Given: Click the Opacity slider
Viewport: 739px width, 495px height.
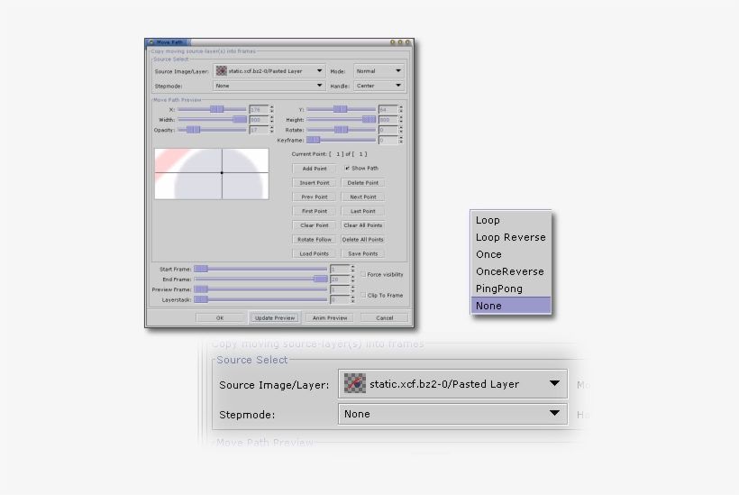Looking at the screenshot, I should [212, 130].
